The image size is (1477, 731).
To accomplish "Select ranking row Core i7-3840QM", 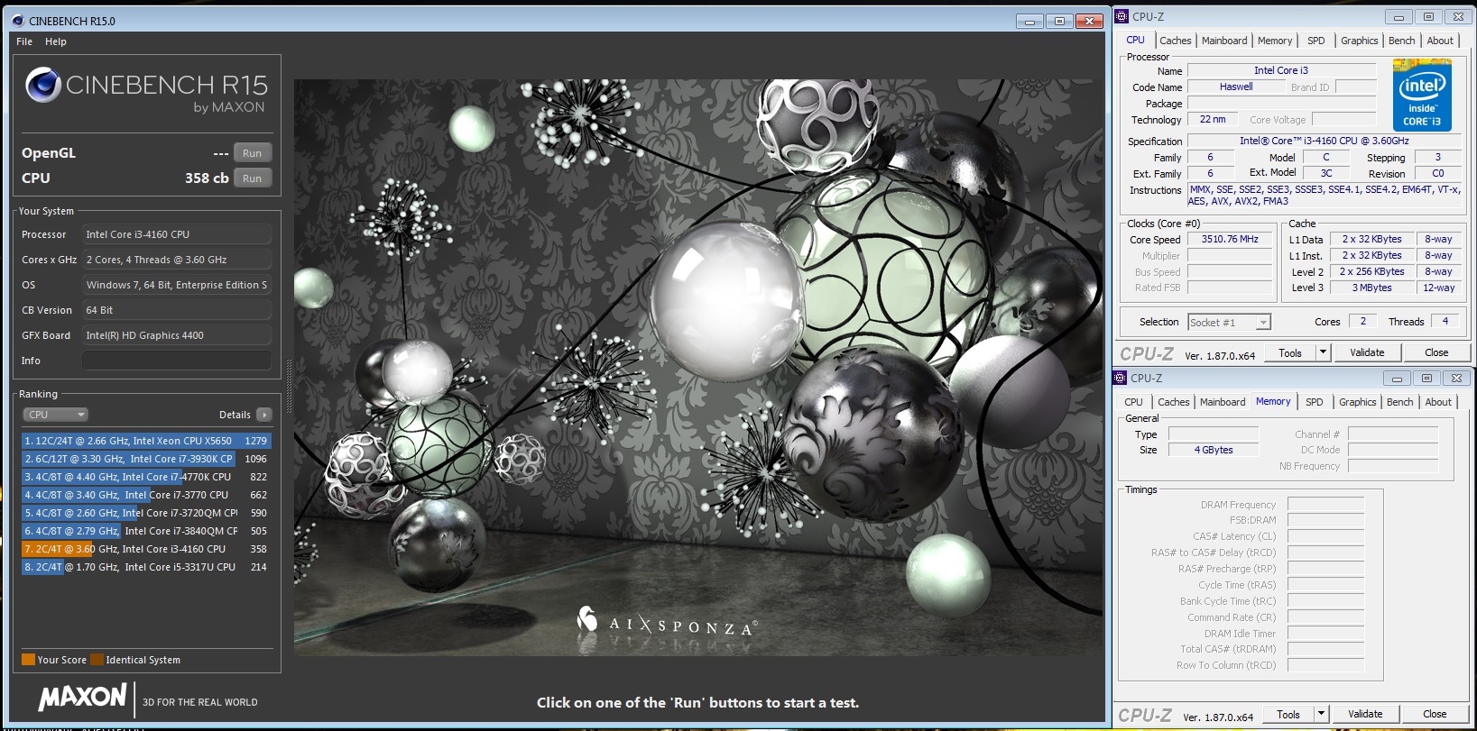I will click(x=146, y=531).
